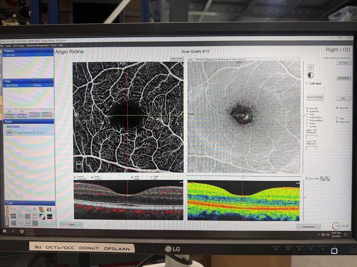This screenshot has height=267, width=357.
Task: Click the horizontal slider under en face image
Action: (242, 176)
